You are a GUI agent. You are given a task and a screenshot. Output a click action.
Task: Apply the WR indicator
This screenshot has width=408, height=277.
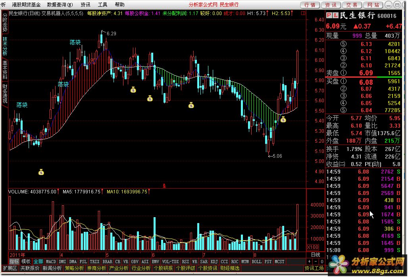coord(194,262)
